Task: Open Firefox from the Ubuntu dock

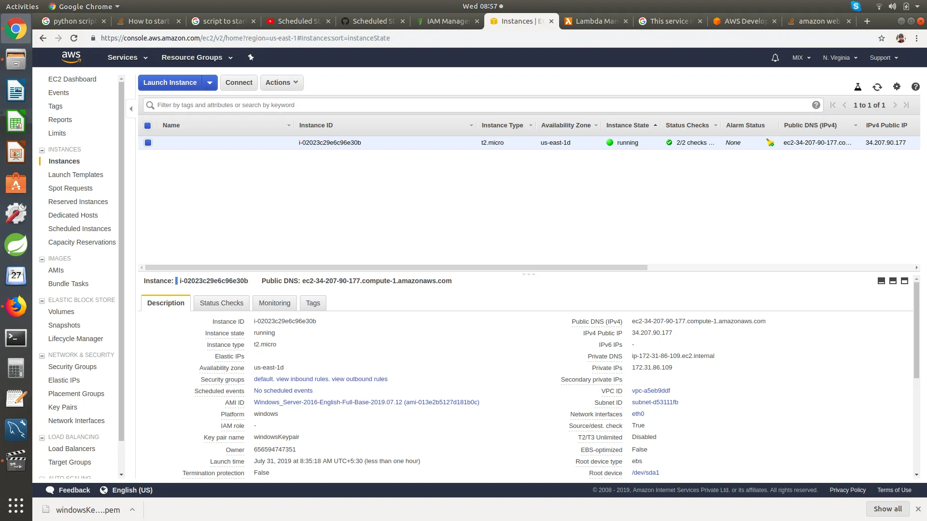Action: tap(16, 307)
